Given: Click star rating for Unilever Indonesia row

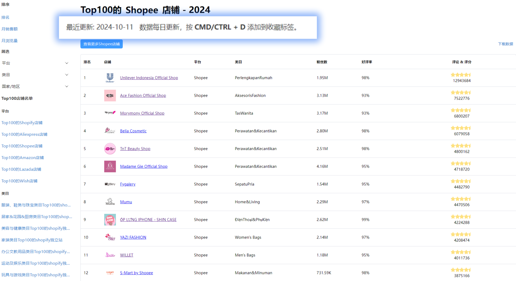Looking at the screenshot, I should coord(461,75).
